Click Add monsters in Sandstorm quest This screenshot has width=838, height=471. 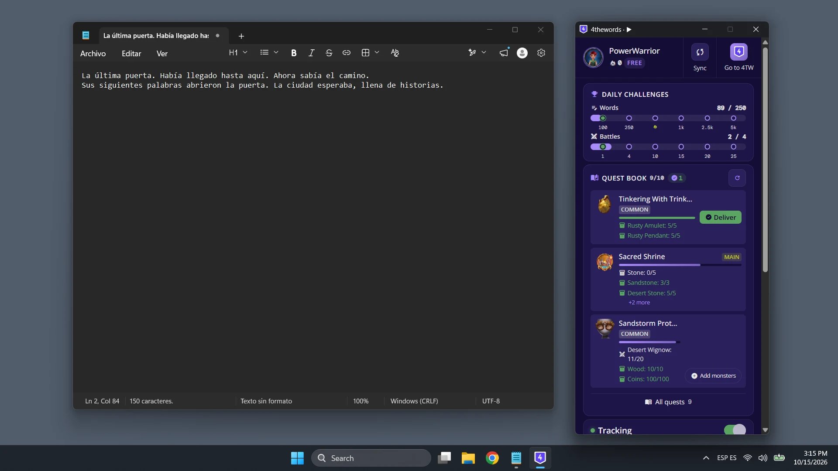tap(713, 375)
